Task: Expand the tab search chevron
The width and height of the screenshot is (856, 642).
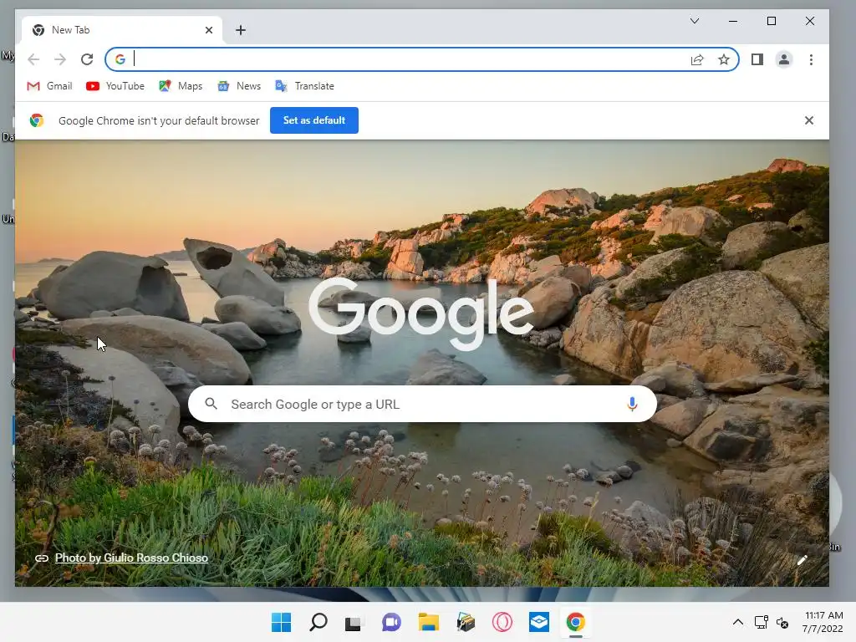Action: 695,21
